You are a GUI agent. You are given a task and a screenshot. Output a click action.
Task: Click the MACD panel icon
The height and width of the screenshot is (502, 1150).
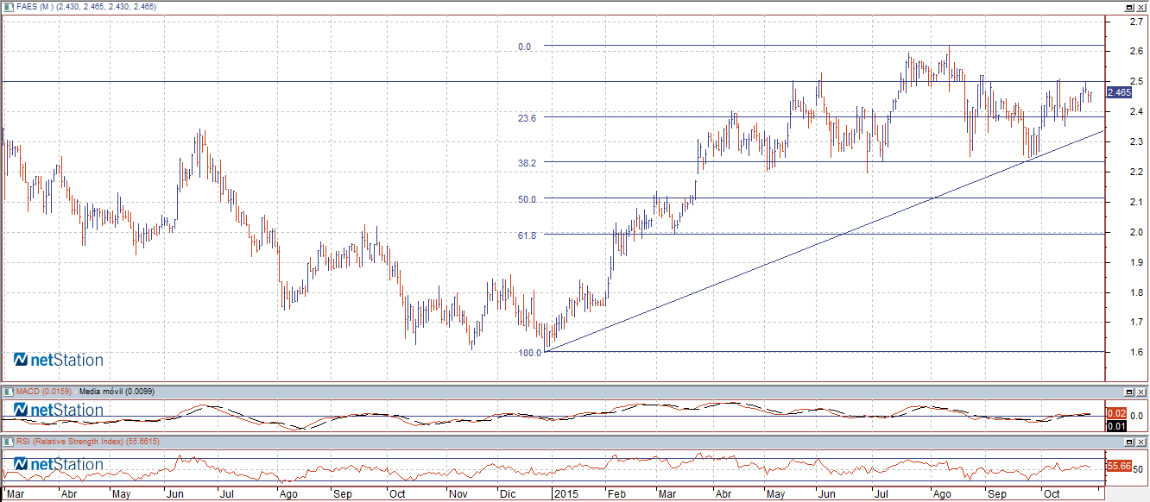(x=8, y=391)
